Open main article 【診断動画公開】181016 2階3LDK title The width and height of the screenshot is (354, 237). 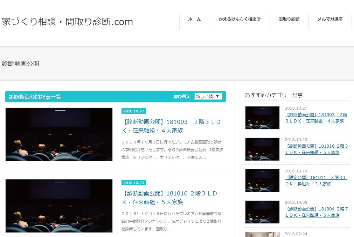tap(169, 198)
